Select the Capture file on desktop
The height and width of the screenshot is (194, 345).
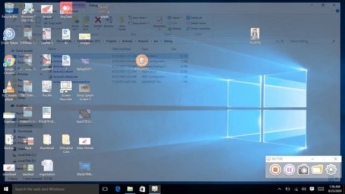coord(9,117)
